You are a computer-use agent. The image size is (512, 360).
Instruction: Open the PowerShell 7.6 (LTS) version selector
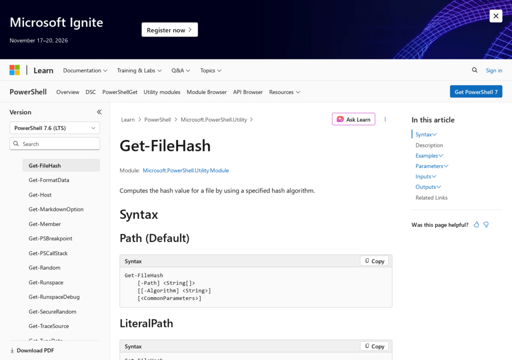pyautogui.click(x=54, y=128)
